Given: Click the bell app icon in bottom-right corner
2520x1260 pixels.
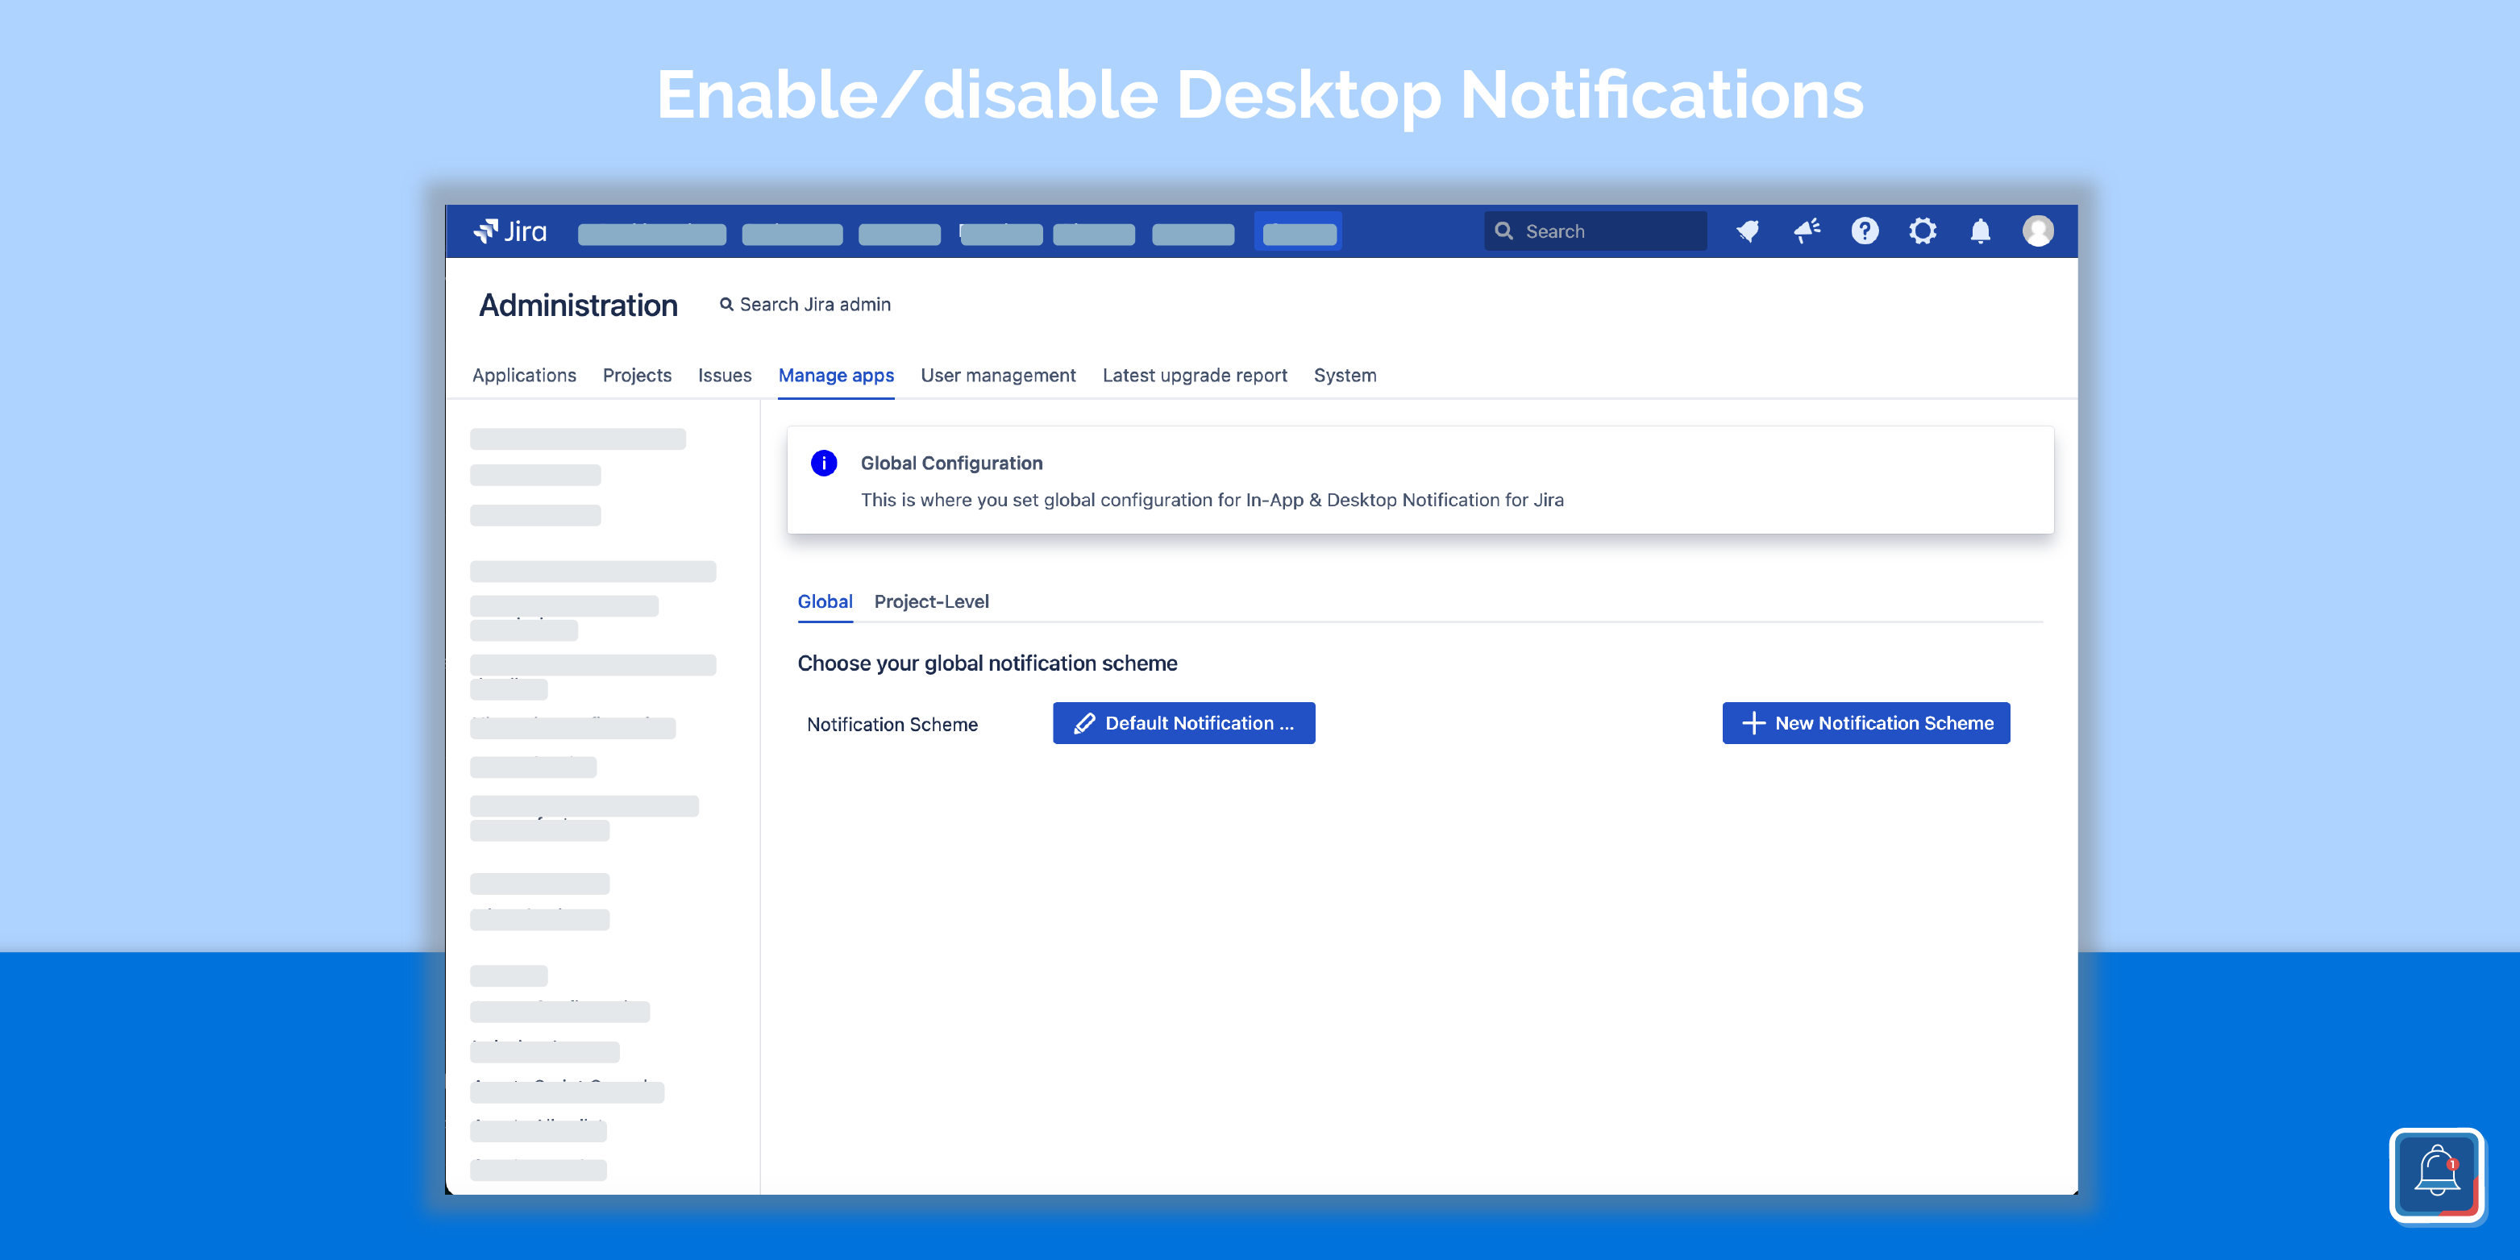Looking at the screenshot, I should (2437, 1175).
